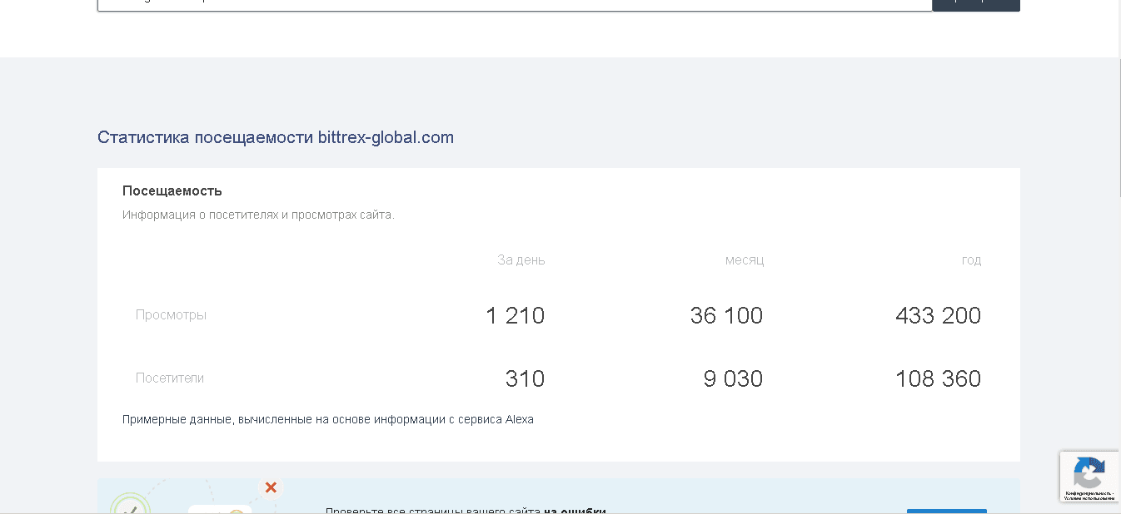
Task: Select the 'Посетители' row label
Action: coord(170,378)
